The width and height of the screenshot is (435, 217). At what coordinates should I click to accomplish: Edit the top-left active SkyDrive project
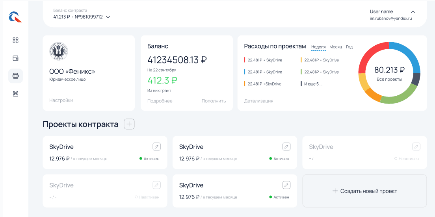pyautogui.click(x=156, y=147)
